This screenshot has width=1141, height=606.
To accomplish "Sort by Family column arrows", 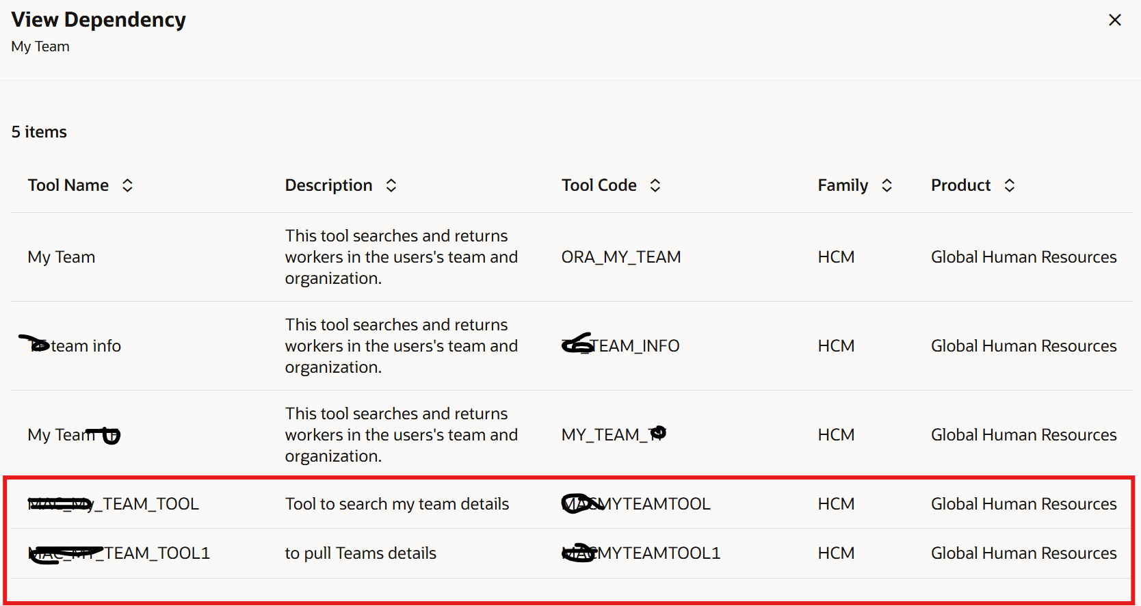I will tap(887, 185).
